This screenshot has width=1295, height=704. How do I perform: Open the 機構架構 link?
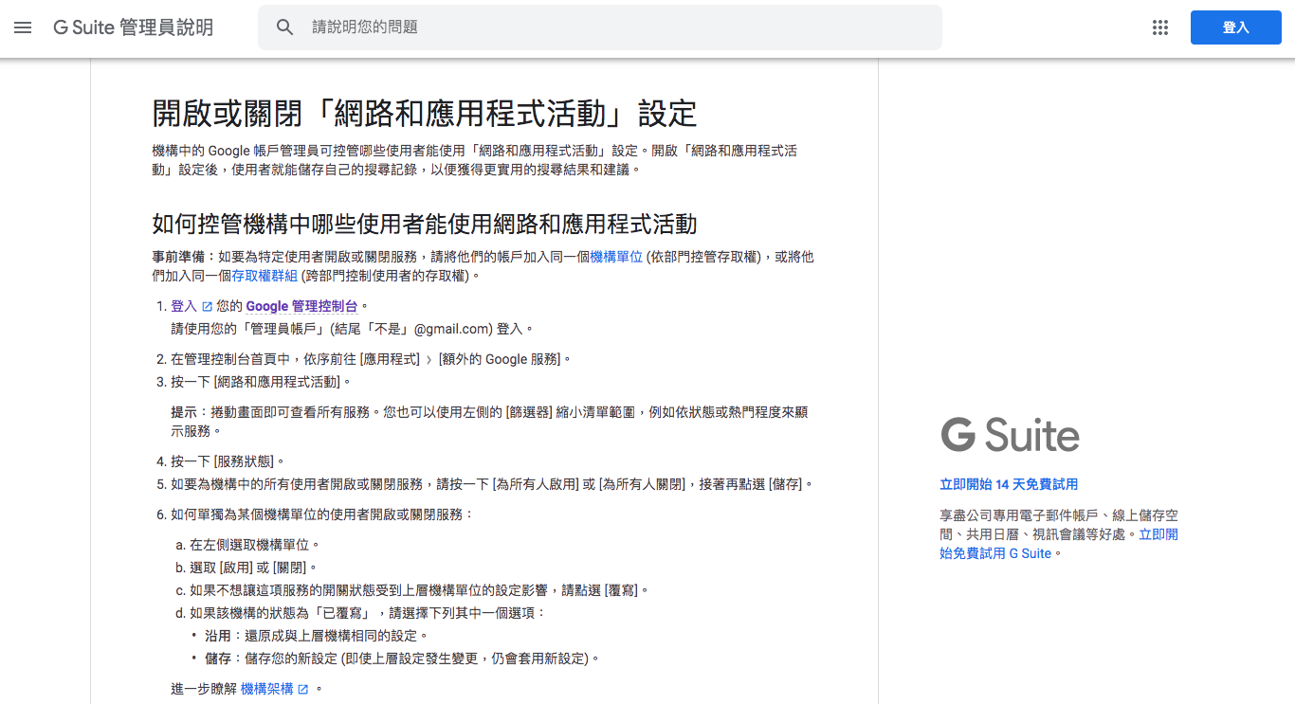pyautogui.click(x=267, y=689)
